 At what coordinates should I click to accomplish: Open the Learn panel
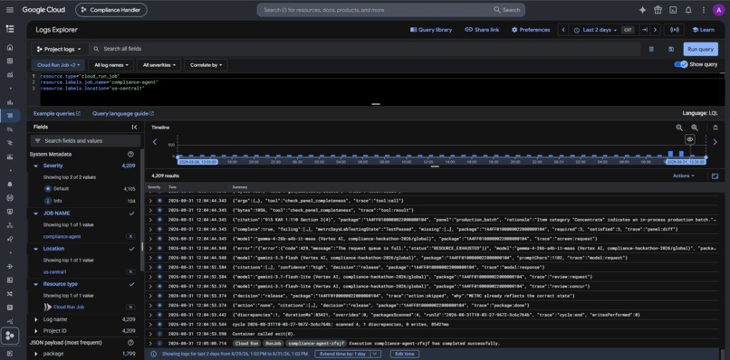[x=703, y=30]
